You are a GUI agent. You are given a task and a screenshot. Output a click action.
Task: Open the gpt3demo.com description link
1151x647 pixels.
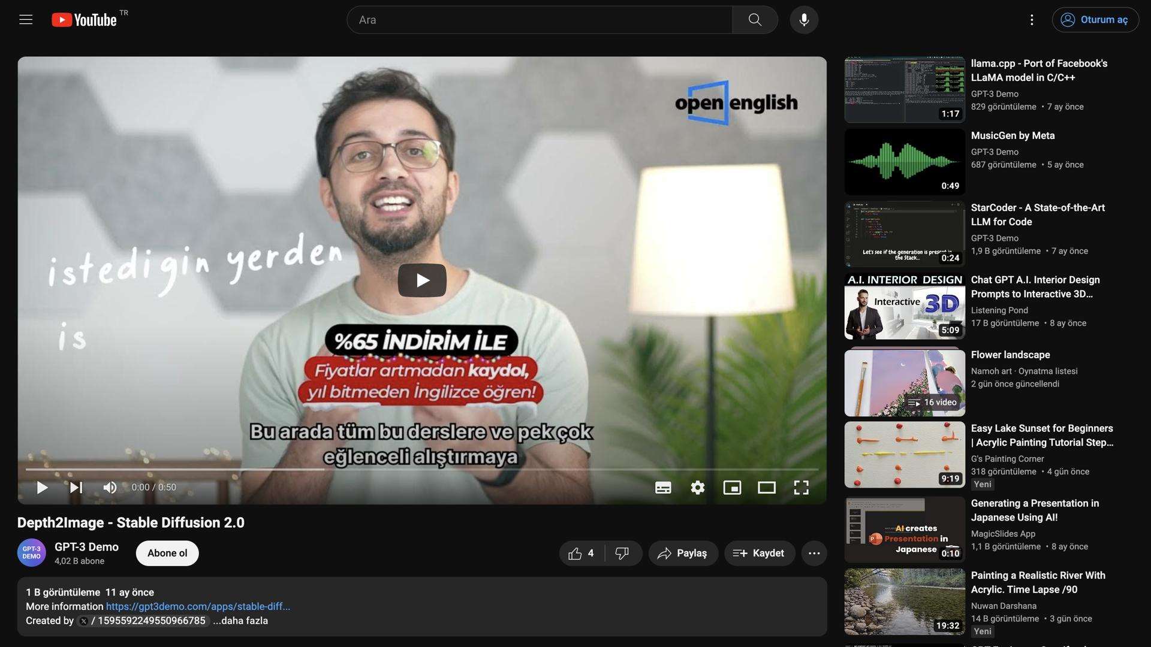tap(198, 607)
